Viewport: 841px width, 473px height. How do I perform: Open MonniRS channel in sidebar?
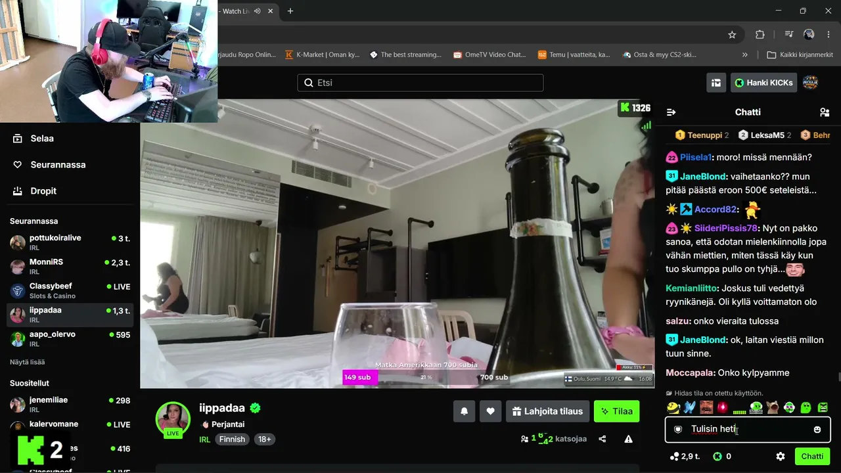70,267
